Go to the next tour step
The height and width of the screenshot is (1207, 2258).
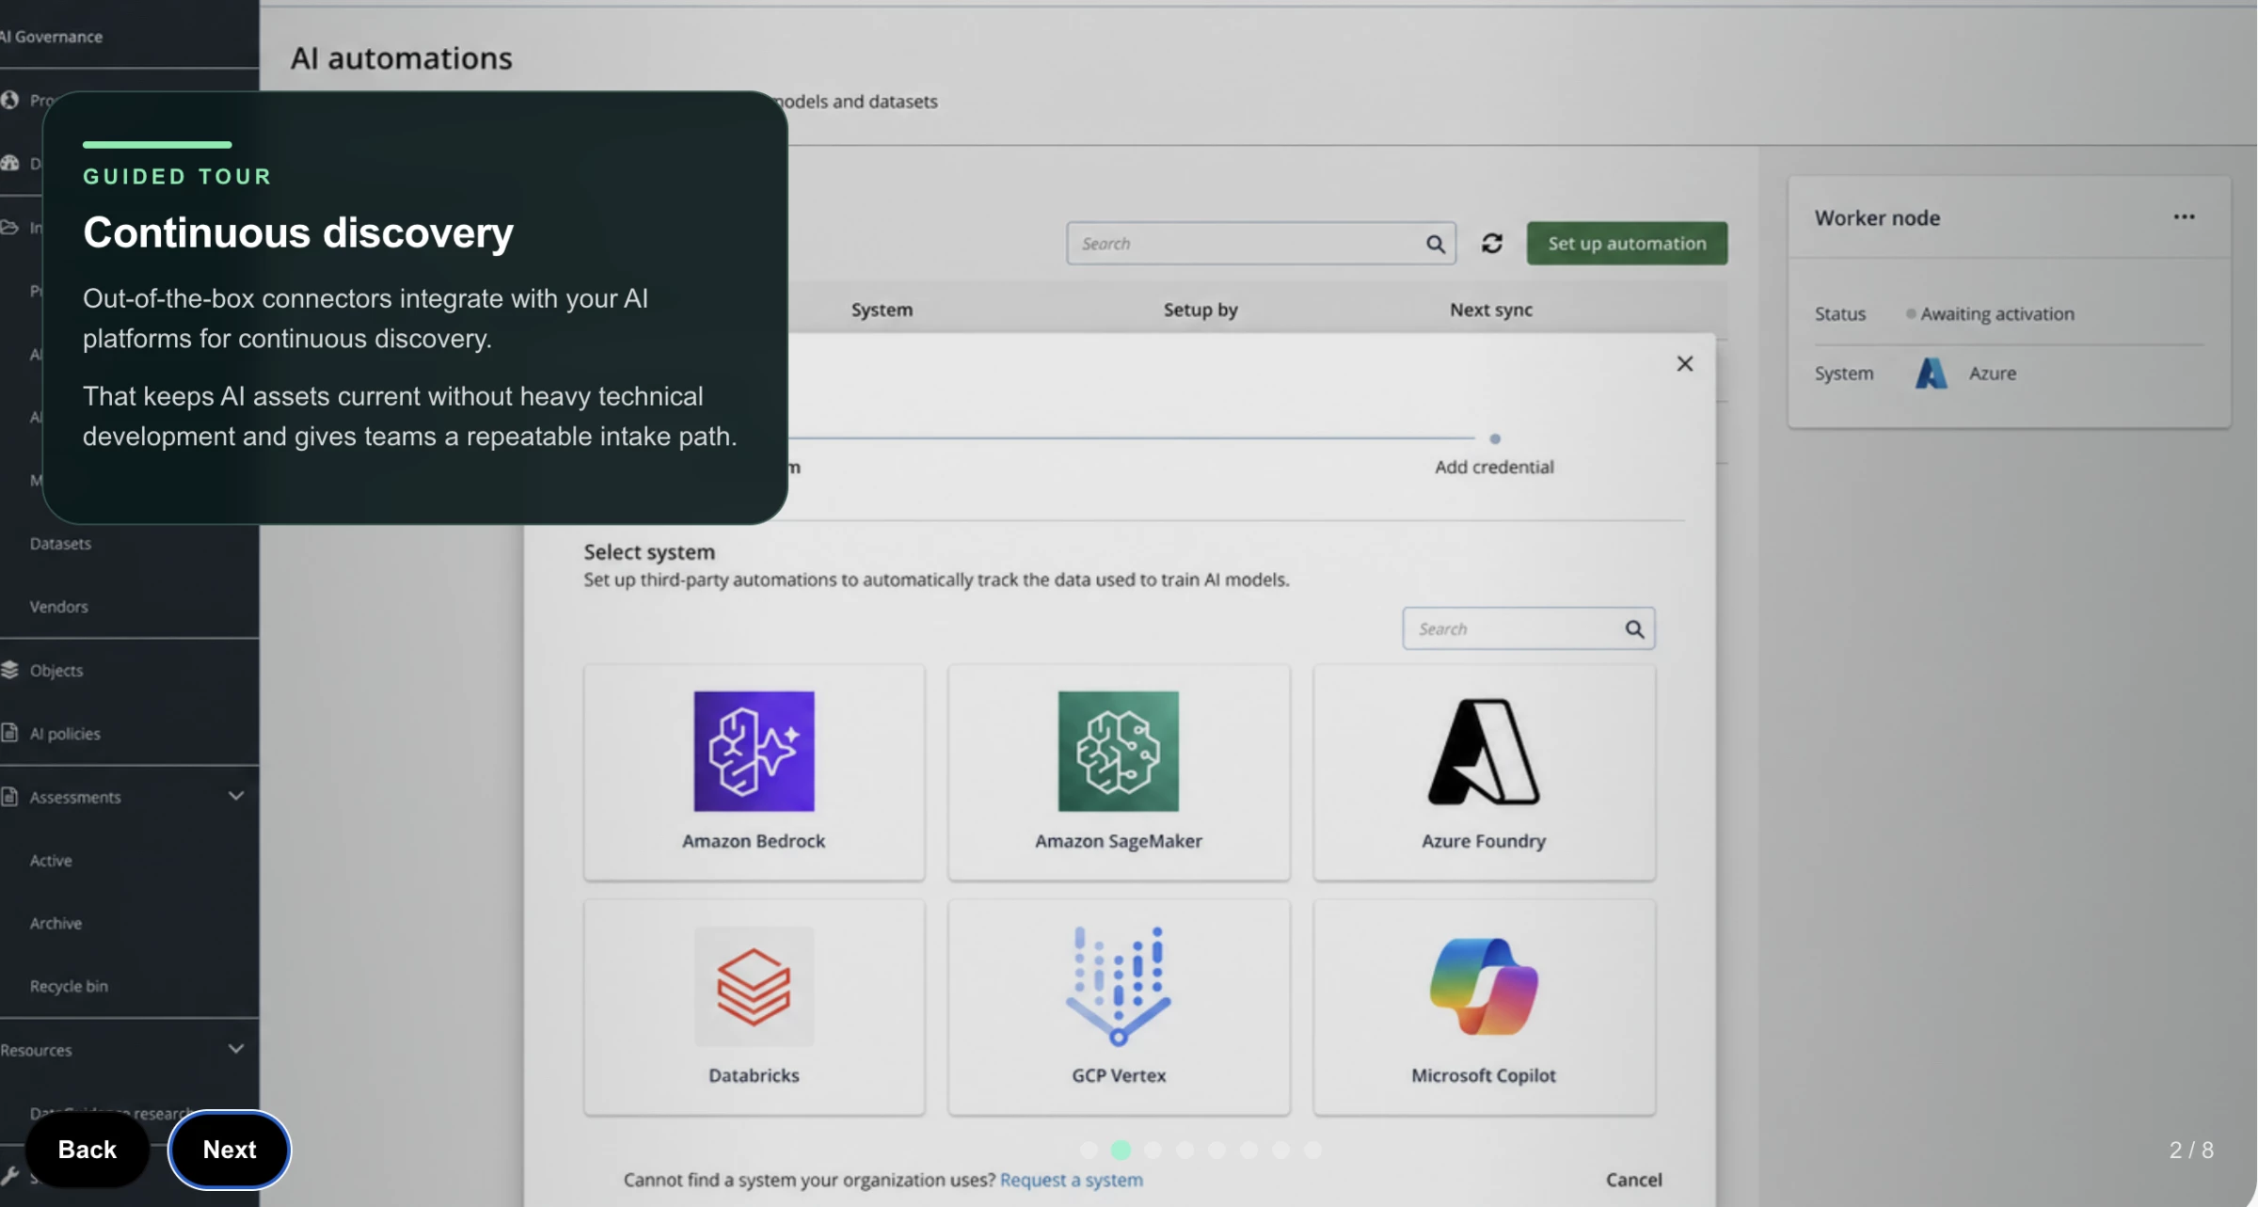point(230,1150)
